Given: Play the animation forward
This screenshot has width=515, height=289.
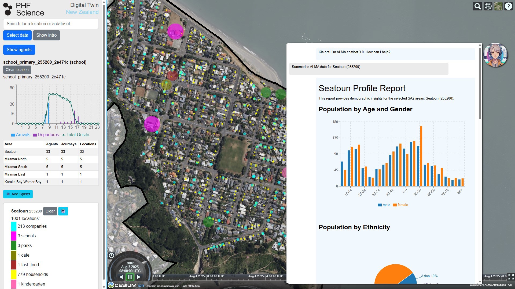Looking at the screenshot, I should [x=139, y=277].
